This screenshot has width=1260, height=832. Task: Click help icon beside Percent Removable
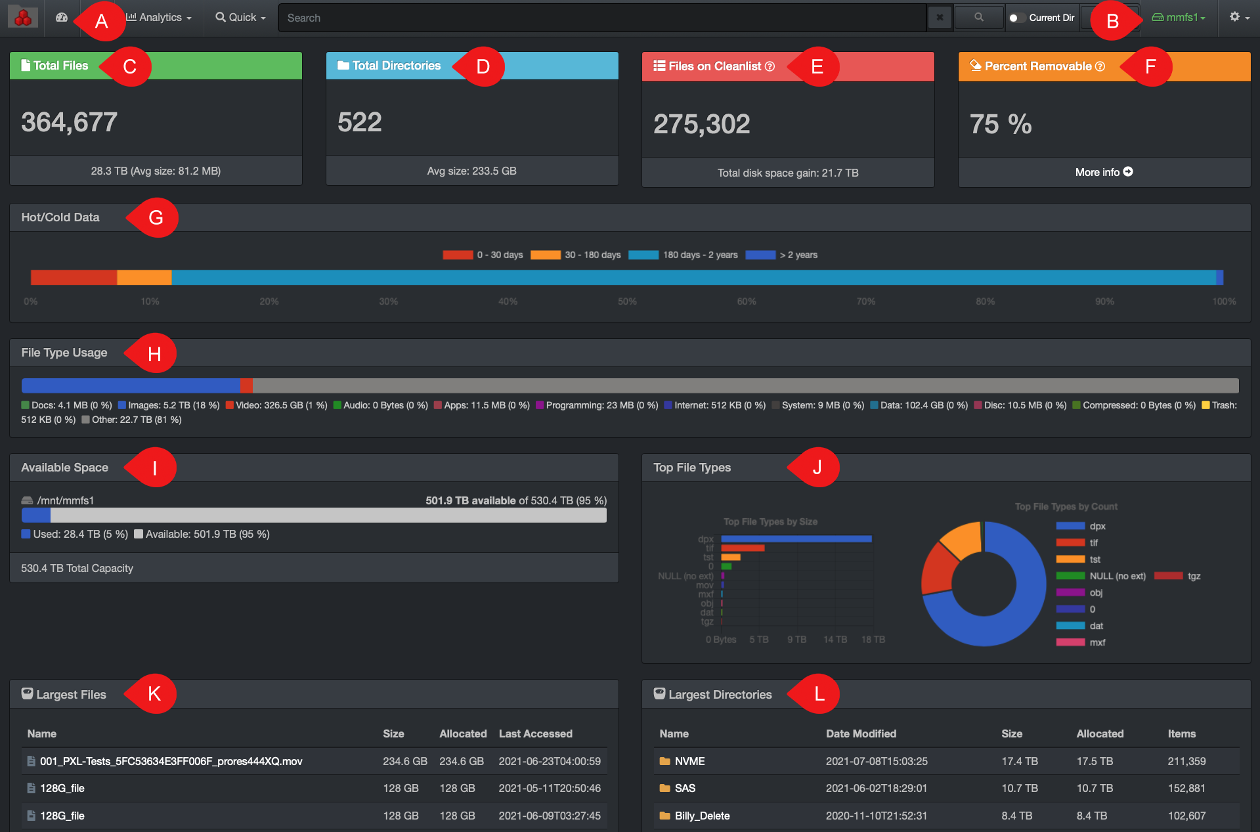(1100, 66)
